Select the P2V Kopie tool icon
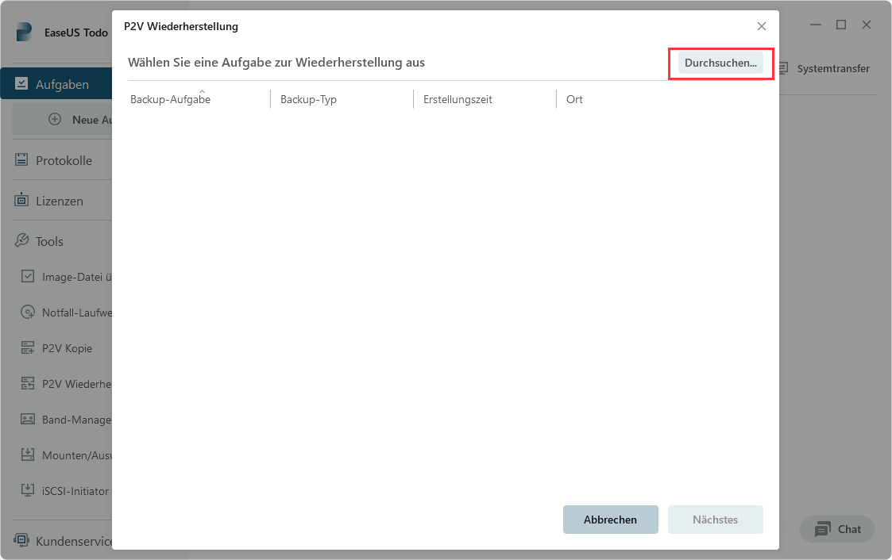Screen dimensions: 892x560 tap(28, 348)
